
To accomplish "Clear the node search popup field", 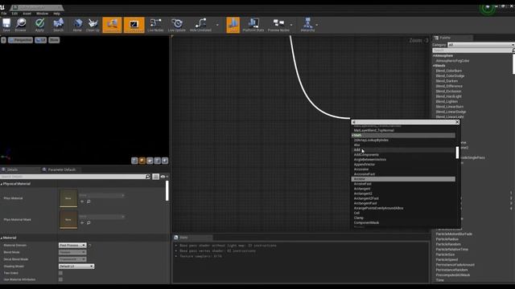I will (458, 122).
